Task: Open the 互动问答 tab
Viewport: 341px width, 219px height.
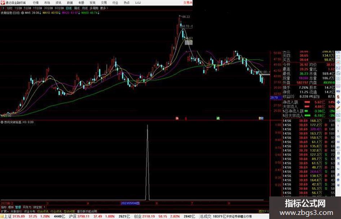Action: (69, 211)
